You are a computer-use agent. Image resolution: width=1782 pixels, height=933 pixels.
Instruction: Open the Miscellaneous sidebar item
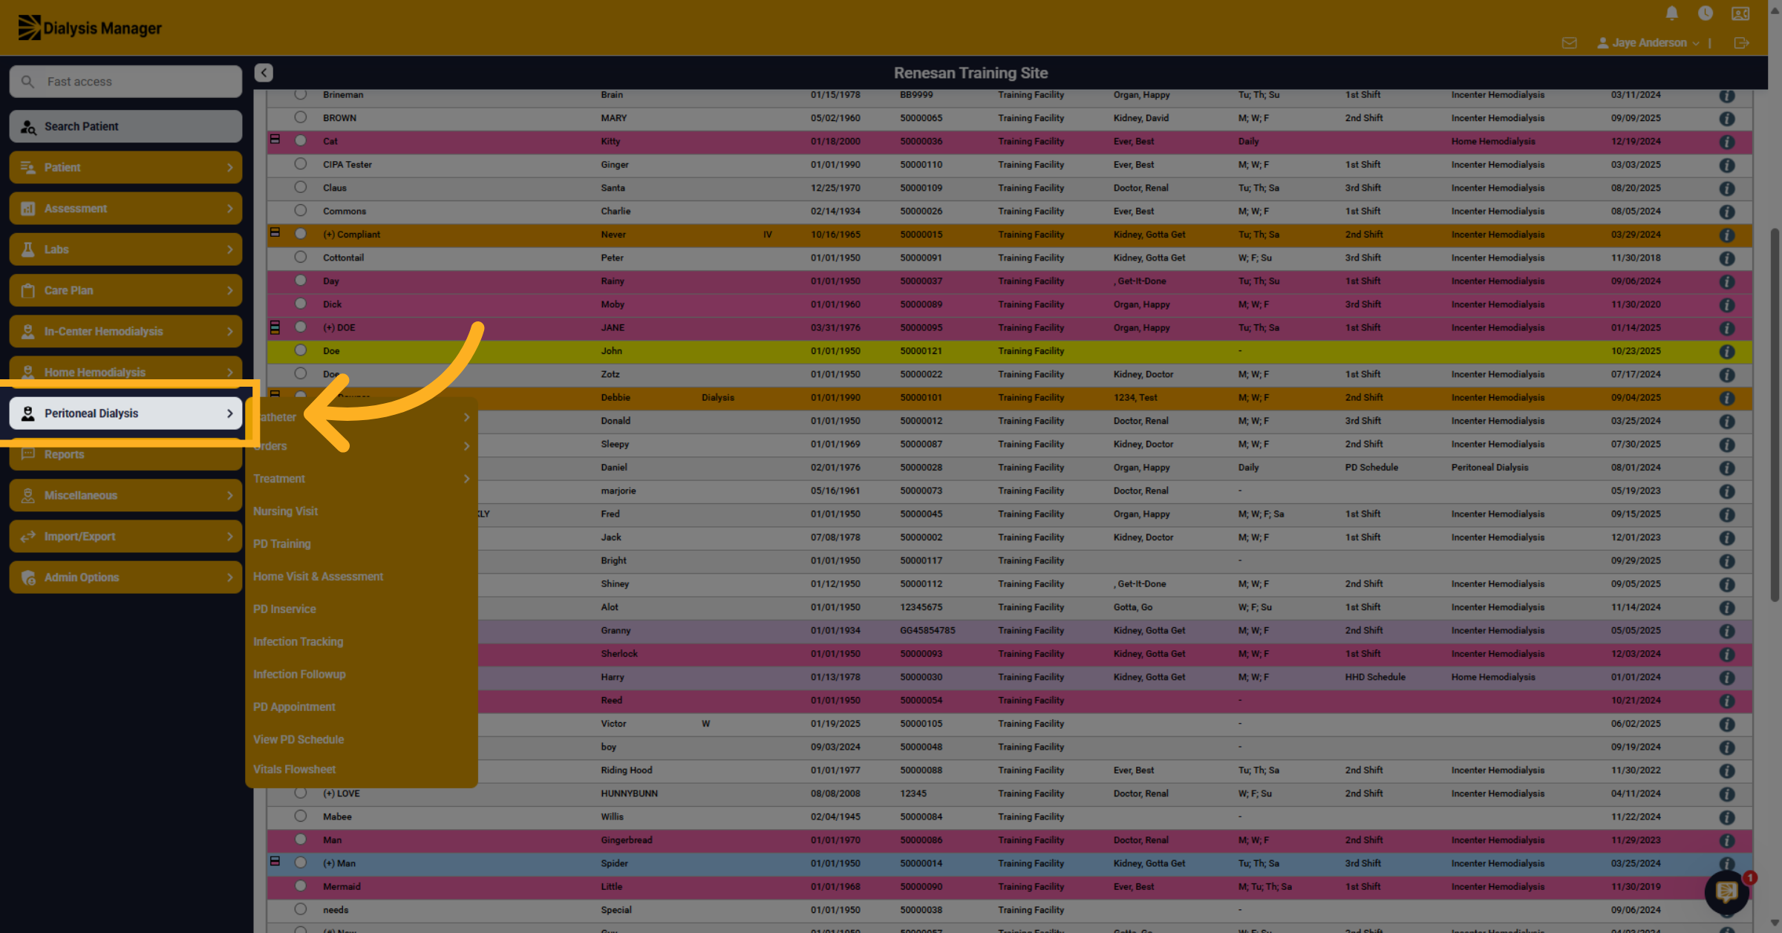tap(125, 496)
